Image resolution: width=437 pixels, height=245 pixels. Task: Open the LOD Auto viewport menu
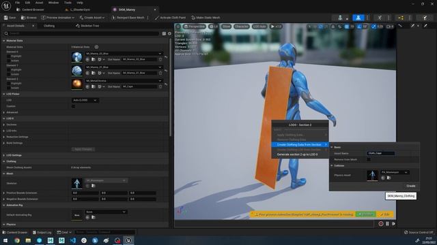pyautogui.click(x=259, y=27)
